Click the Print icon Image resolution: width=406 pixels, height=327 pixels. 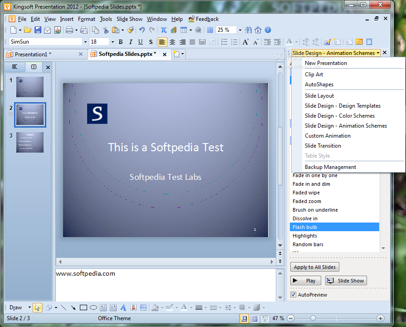[x=69, y=30]
